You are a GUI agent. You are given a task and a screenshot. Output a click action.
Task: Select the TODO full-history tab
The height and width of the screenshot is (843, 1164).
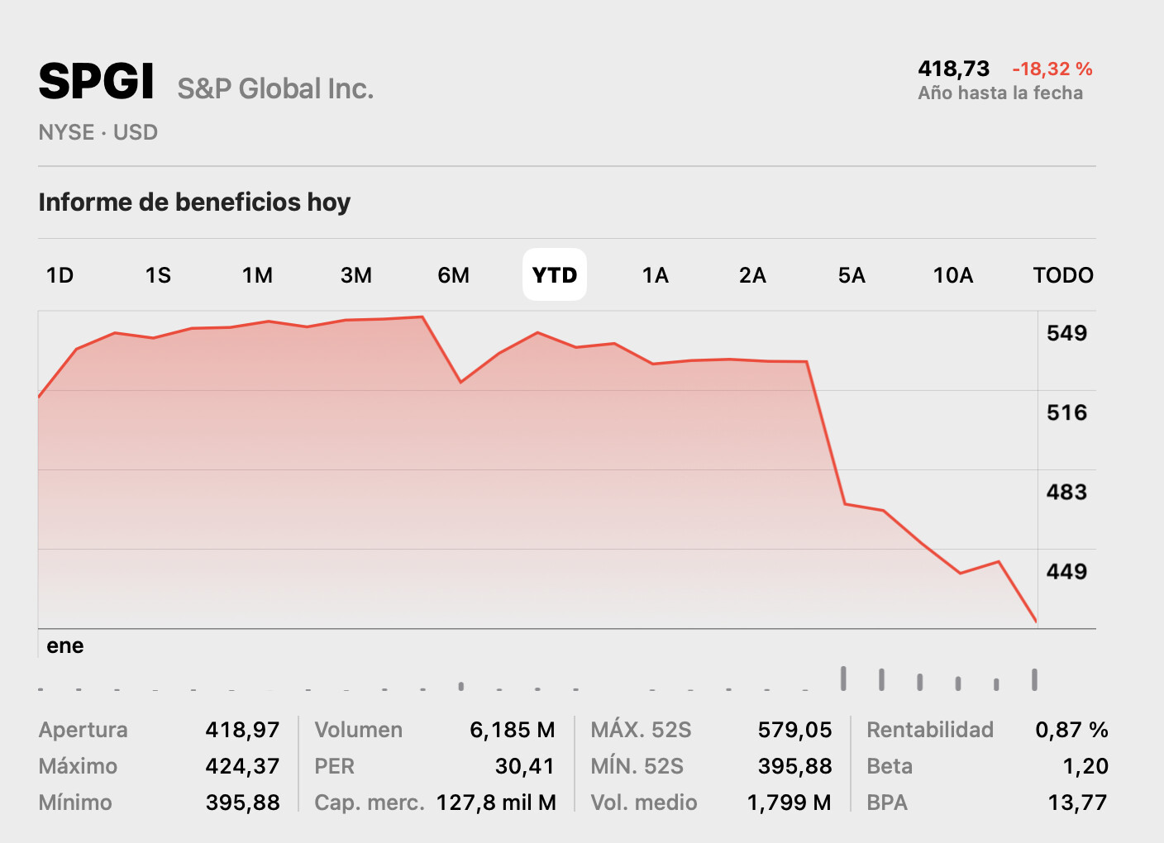click(1063, 275)
